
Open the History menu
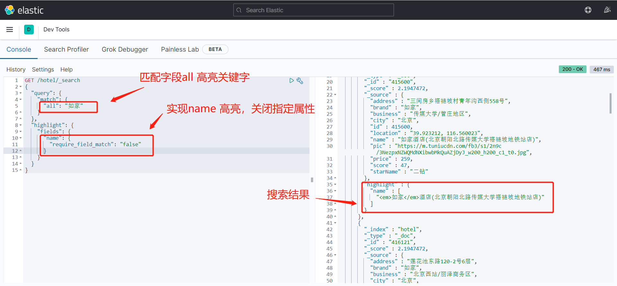(x=16, y=70)
